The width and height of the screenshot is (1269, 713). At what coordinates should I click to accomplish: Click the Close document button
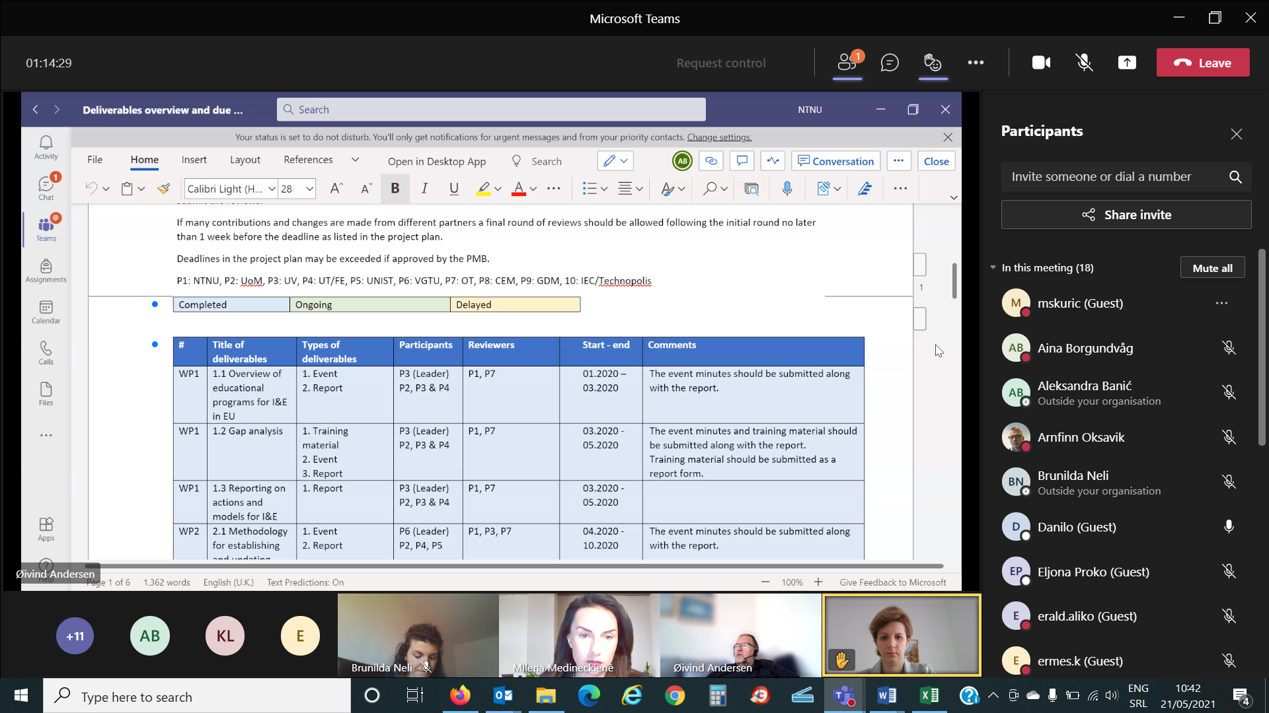pyautogui.click(x=936, y=161)
